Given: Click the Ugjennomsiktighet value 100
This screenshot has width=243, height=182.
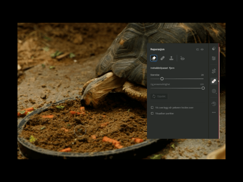Looking at the screenshot, I should pyautogui.click(x=202, y=84).
